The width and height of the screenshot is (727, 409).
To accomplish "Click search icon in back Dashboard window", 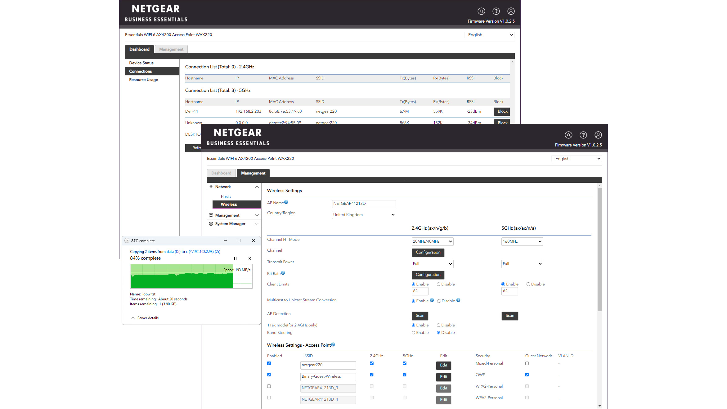I will click(x=481, y=11).
